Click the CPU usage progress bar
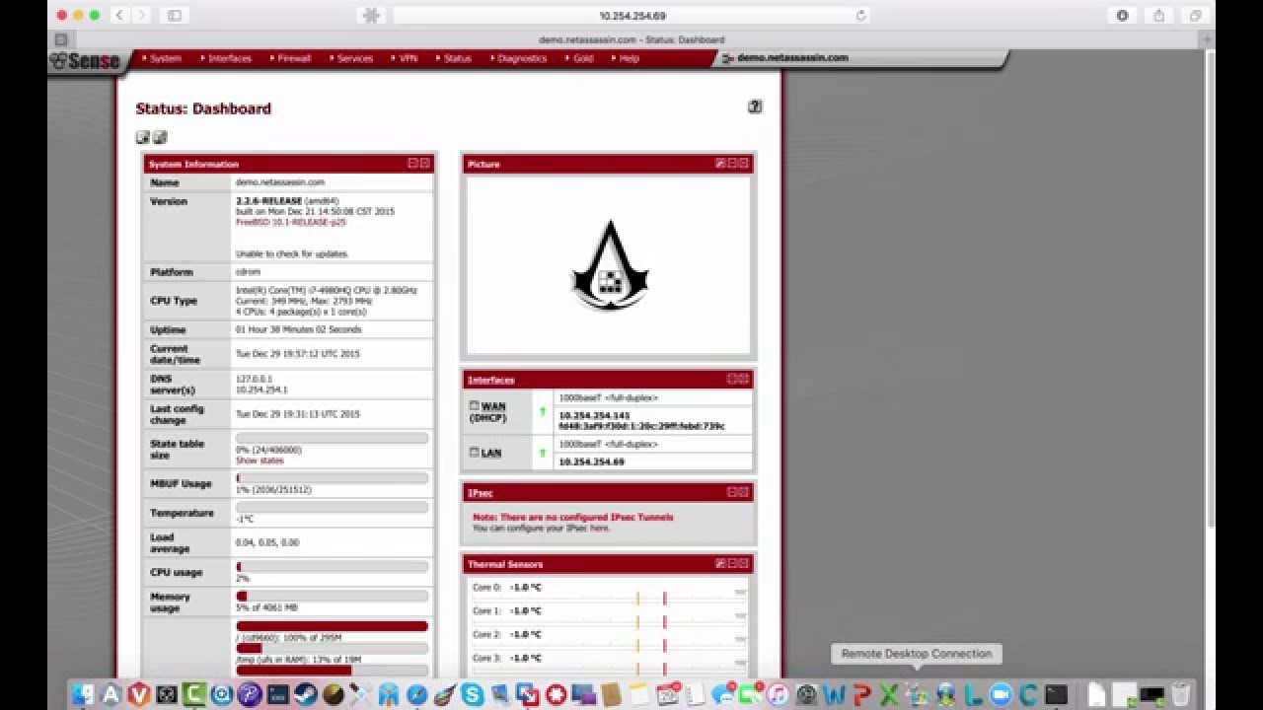The height and width of the screenshot is (710, 1263). (x=332, y=567)
